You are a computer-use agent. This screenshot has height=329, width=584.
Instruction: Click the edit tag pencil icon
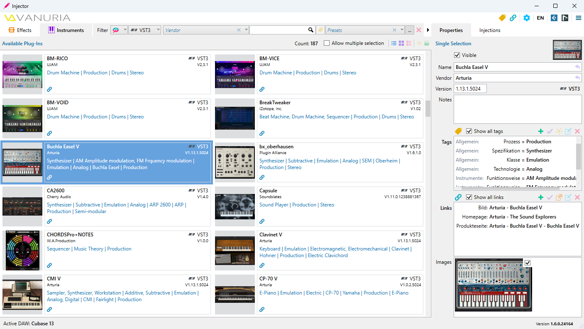click(568, 131)
